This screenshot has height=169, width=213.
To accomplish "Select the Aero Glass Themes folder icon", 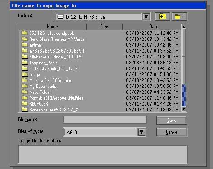I will pyautogui.click(x=24, y=39).
